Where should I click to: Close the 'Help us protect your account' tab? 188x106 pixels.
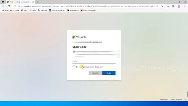[x=33, y=2]
